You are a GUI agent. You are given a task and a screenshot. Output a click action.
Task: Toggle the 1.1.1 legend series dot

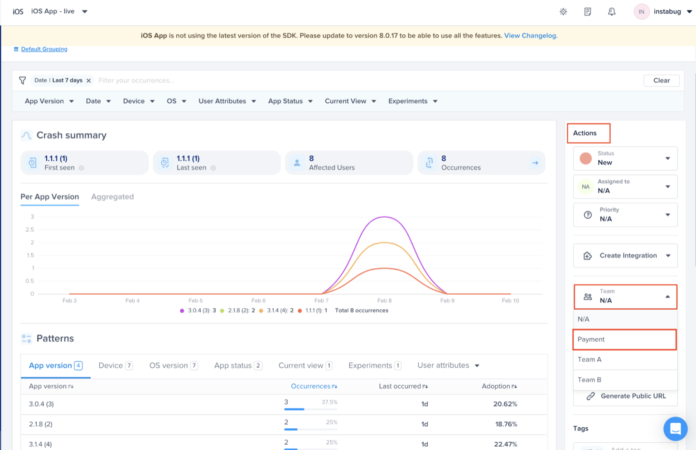300,311
